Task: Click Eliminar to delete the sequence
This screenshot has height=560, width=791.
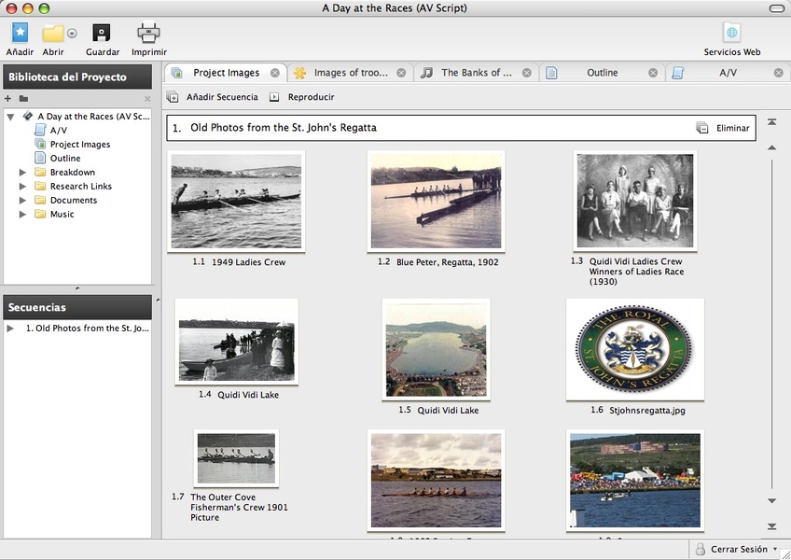Action: point(723,128)
